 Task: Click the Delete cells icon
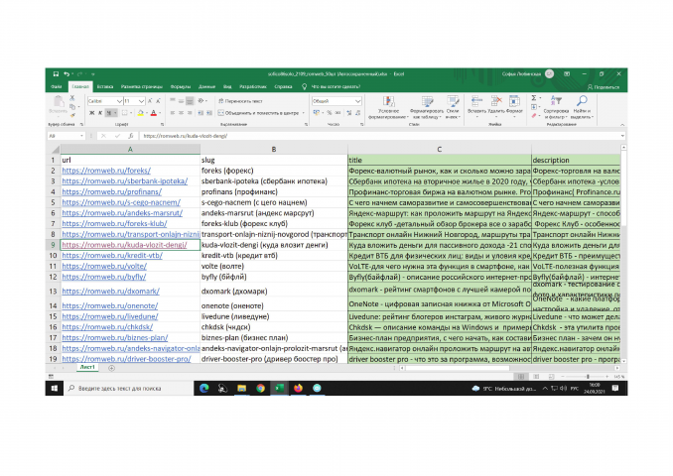point(495,101)
